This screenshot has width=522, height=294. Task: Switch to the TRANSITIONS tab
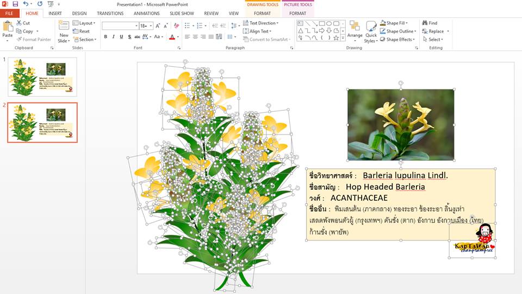click(110, 13)
